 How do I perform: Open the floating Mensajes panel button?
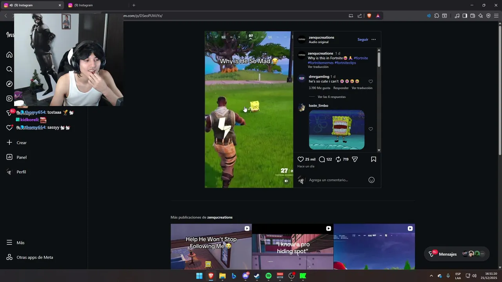457,254
